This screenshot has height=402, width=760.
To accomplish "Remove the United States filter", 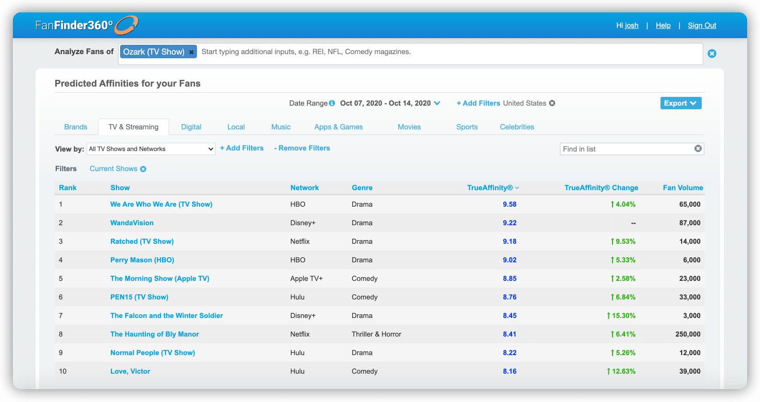I will 552,103.
